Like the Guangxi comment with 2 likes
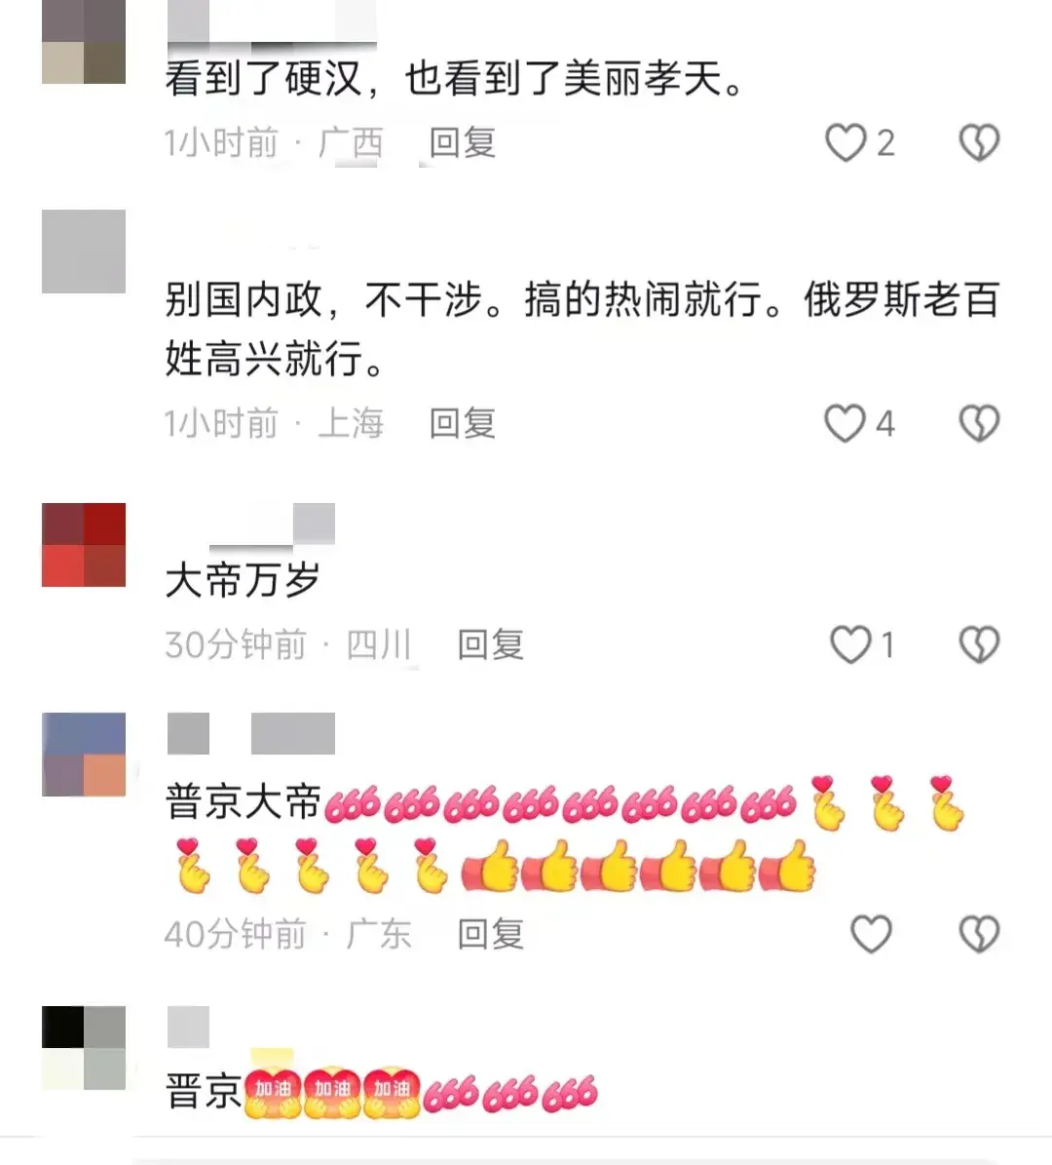 (x=846, y=142)
